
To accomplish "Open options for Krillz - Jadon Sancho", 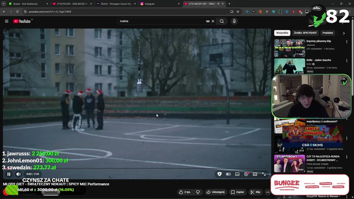I will 347,61.
